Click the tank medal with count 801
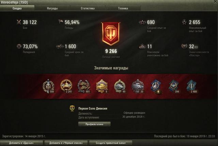The image size is (218, 146). tap(84, 86)
